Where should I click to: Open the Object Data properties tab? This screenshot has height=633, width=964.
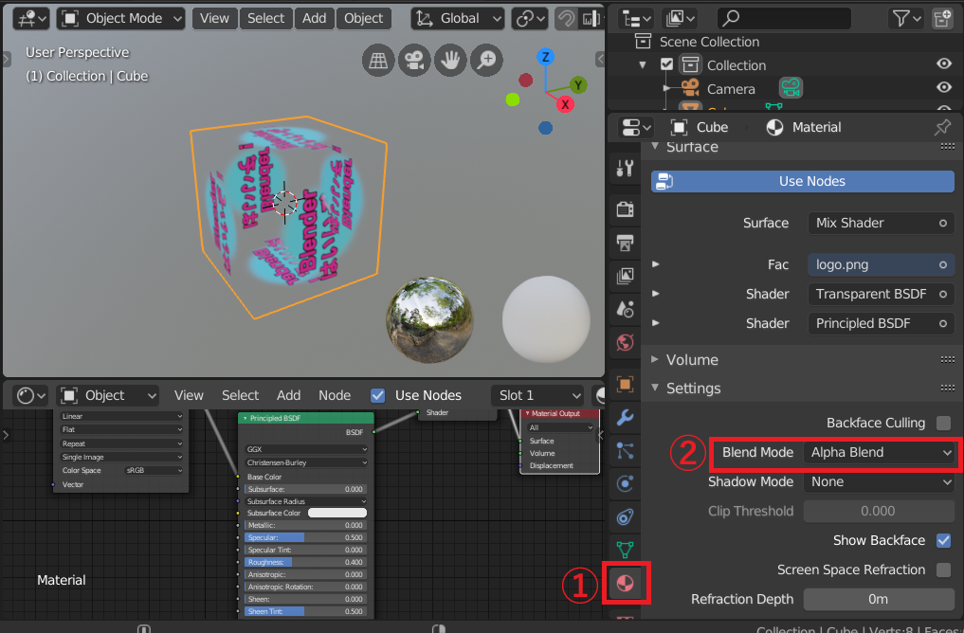coord(625,550)
